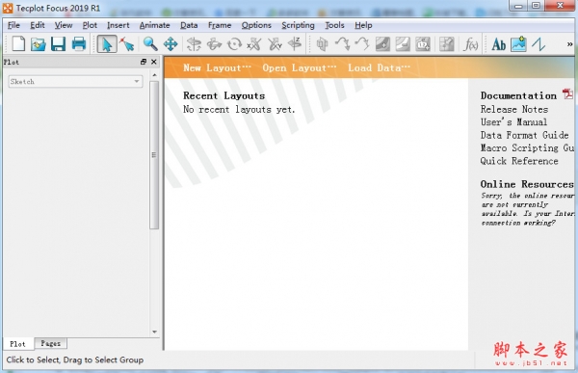Click the New Layout link
The width and height of the screenshot is (578, 373).
[217, 67]
